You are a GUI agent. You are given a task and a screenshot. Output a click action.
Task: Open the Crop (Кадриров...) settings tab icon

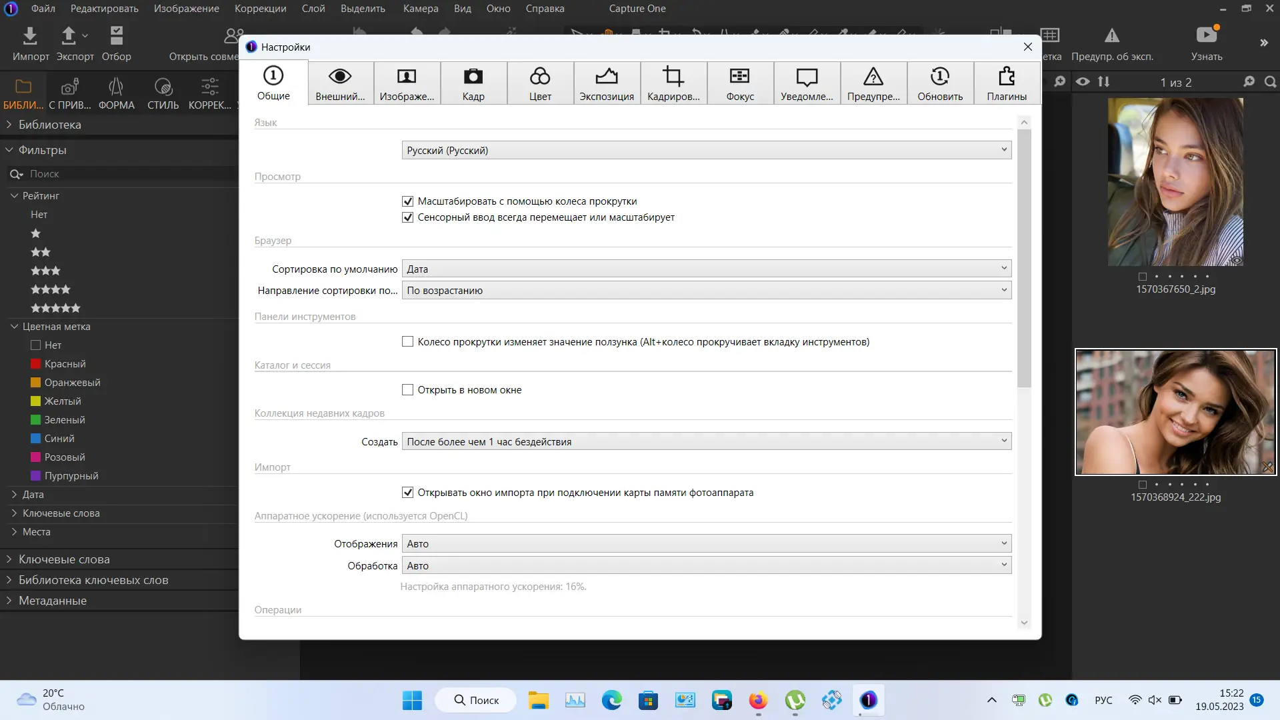673,77
